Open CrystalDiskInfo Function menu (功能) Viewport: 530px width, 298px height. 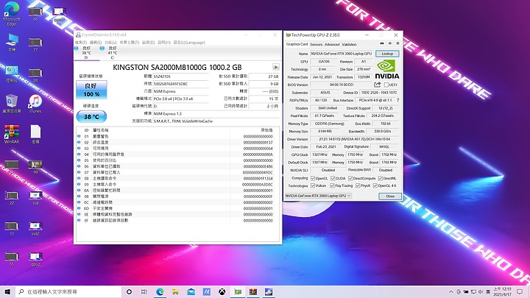[x=110, y=43]
